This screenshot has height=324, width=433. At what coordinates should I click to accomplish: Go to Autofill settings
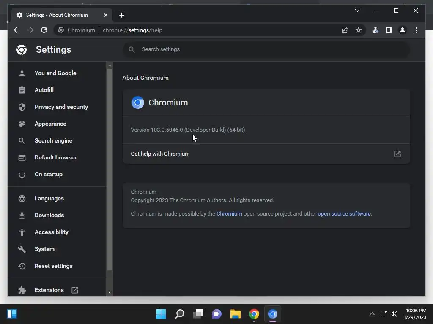pyautogui.click(x=57, y=90)
